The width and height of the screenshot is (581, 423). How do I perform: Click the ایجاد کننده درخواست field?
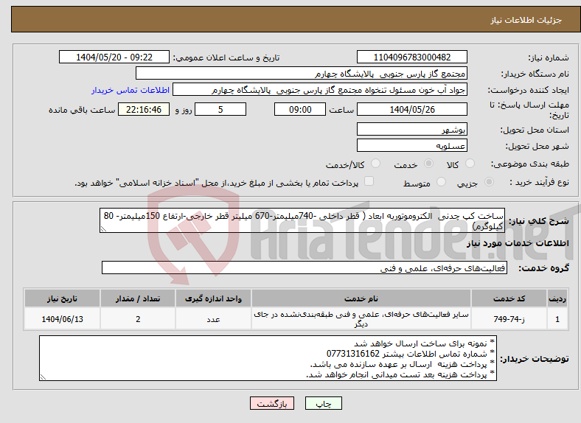click(320, 90)
